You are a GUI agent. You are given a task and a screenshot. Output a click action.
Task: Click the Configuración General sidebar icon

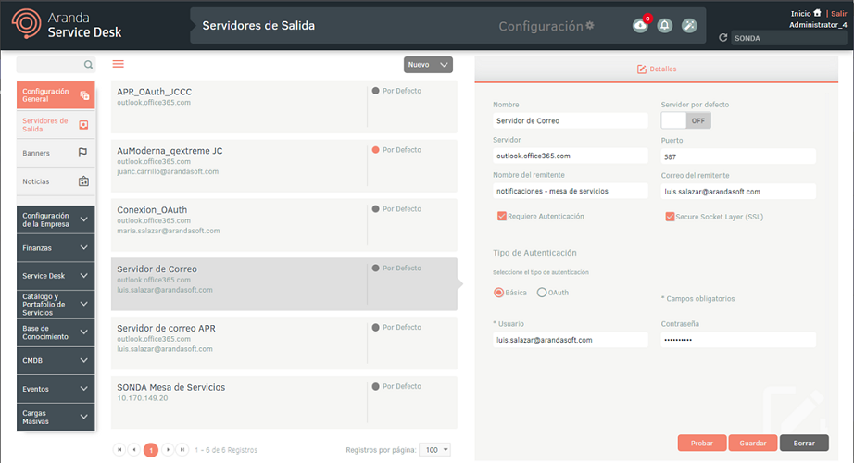pyautogui.click(x=84, y=95)
